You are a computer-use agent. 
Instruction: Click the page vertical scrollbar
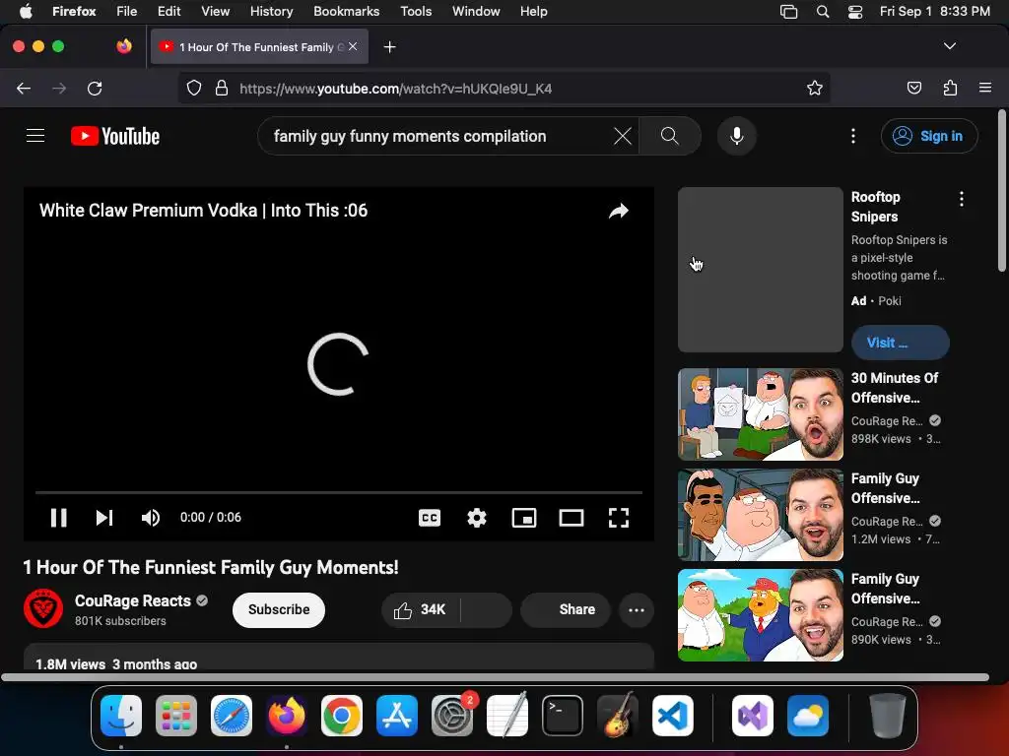tap(1001, 192)
